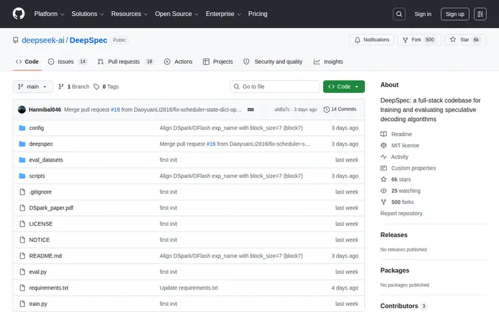Click the README.md file icon

tap(22, 256)
